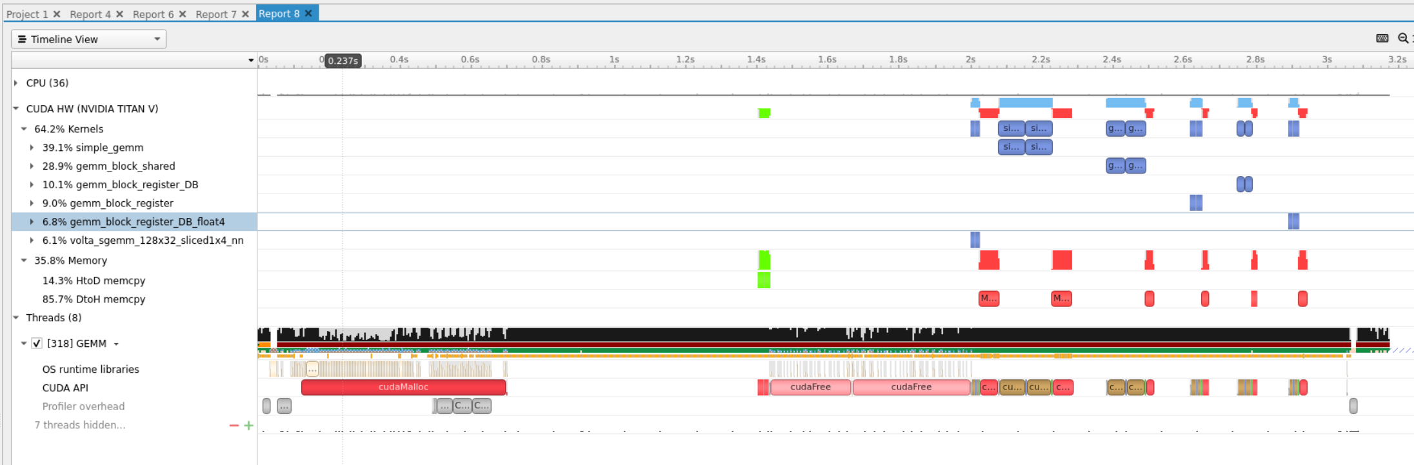Click the 0.237s time marker on the ruler
This screenshot has width=1414, height=465.
click(x=343, y=61)
